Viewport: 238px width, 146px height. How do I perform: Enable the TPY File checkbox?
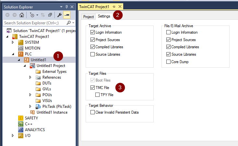click(97, 95)
